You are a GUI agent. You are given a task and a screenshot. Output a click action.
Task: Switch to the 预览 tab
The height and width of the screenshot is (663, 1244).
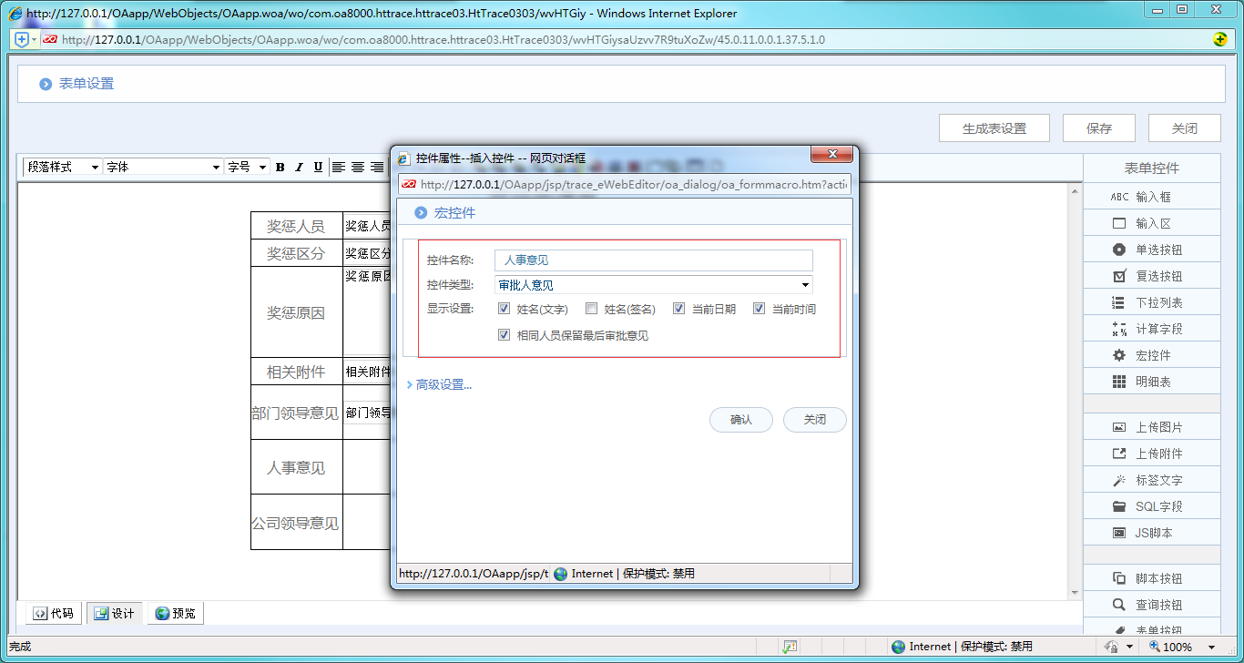pyautogui.click(x=175, y=614)
